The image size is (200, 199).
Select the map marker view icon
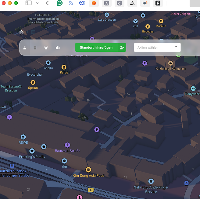tap(58, 48)
